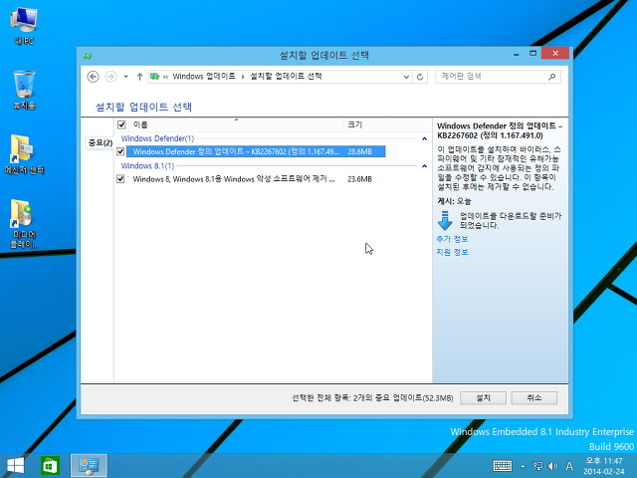The width and height of the screenshot is (637, 478).
Task: Uncheck the malicious software removal update
Action: (120, 179)
